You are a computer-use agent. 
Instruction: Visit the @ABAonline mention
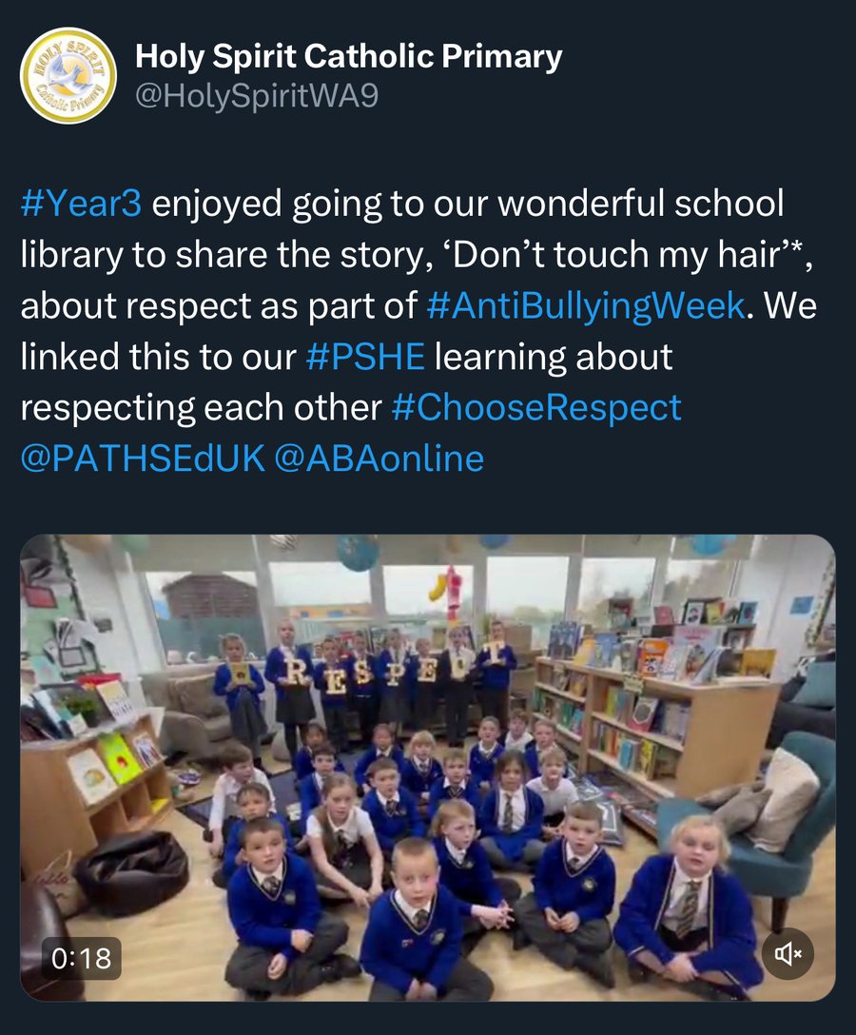coord(379,459)
